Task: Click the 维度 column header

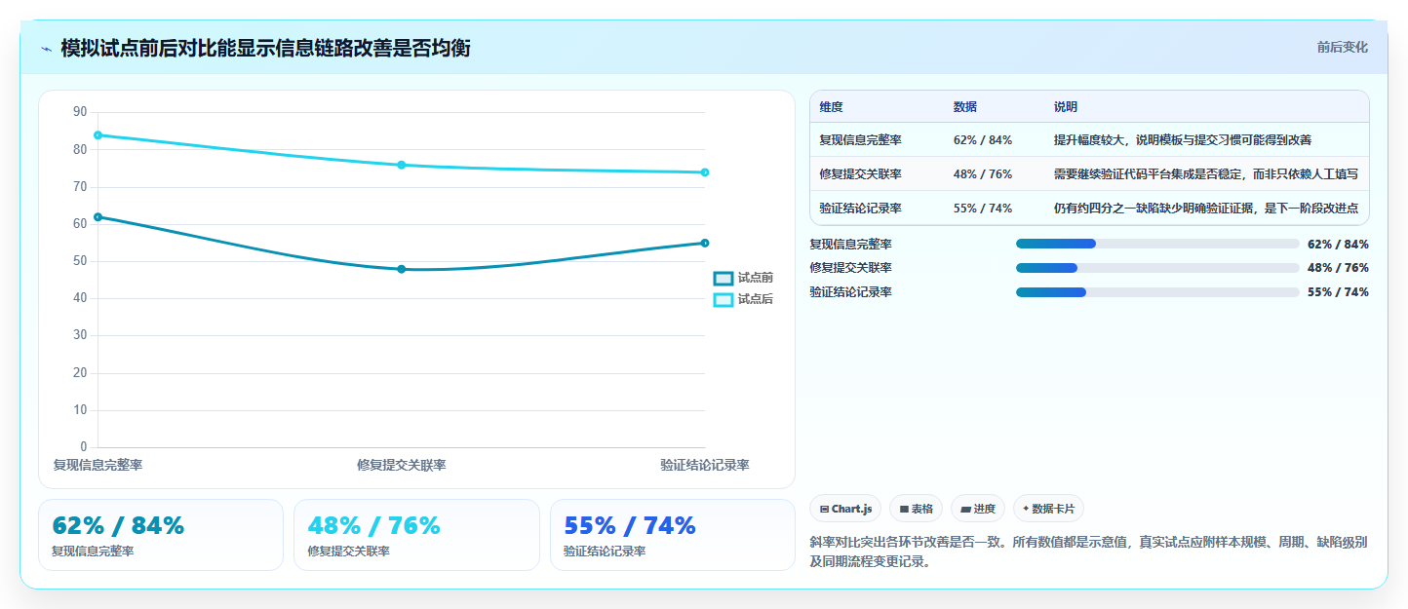Action: [831, 107]
